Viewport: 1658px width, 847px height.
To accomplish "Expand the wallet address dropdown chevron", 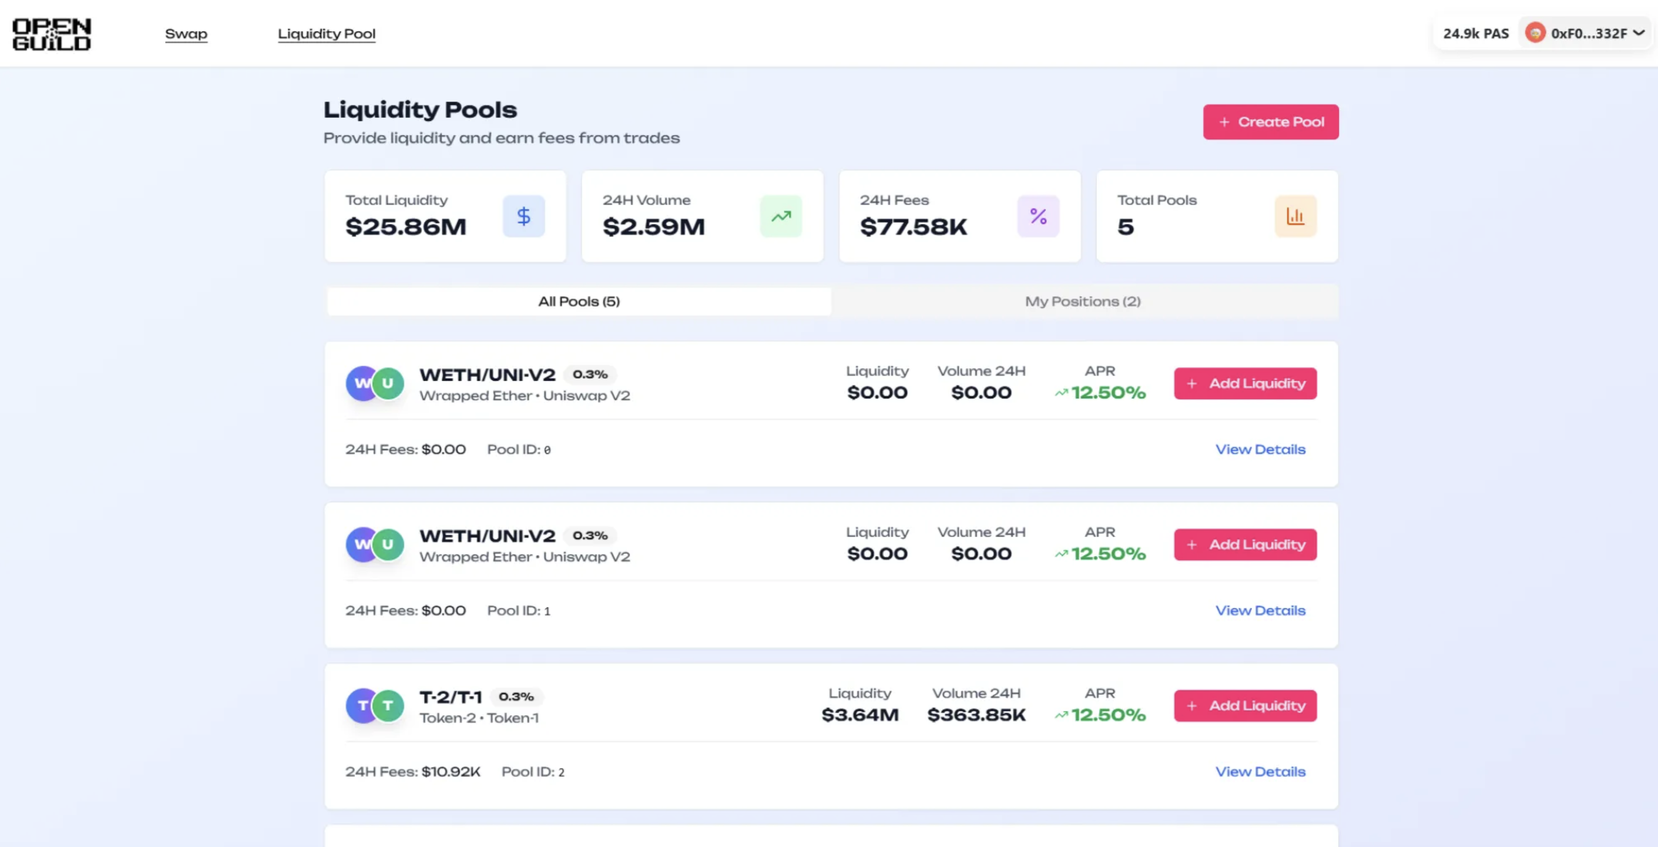I will [1639, 33].
